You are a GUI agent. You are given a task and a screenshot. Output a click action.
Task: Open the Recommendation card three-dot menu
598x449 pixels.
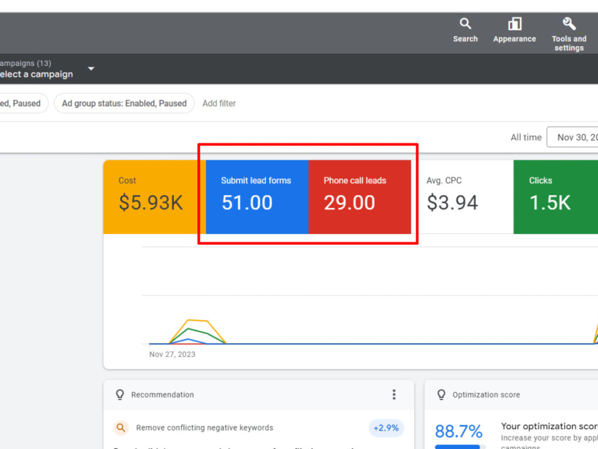(394, 395)
